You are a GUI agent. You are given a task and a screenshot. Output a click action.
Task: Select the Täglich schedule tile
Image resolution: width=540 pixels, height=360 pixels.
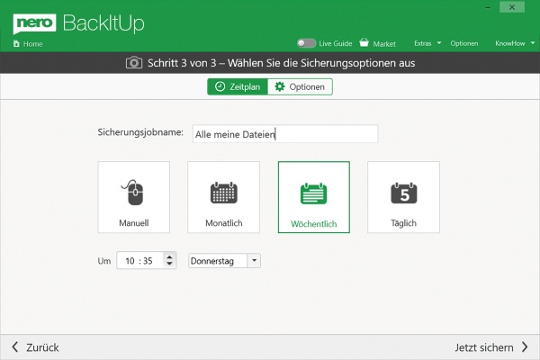coord(403,197)
